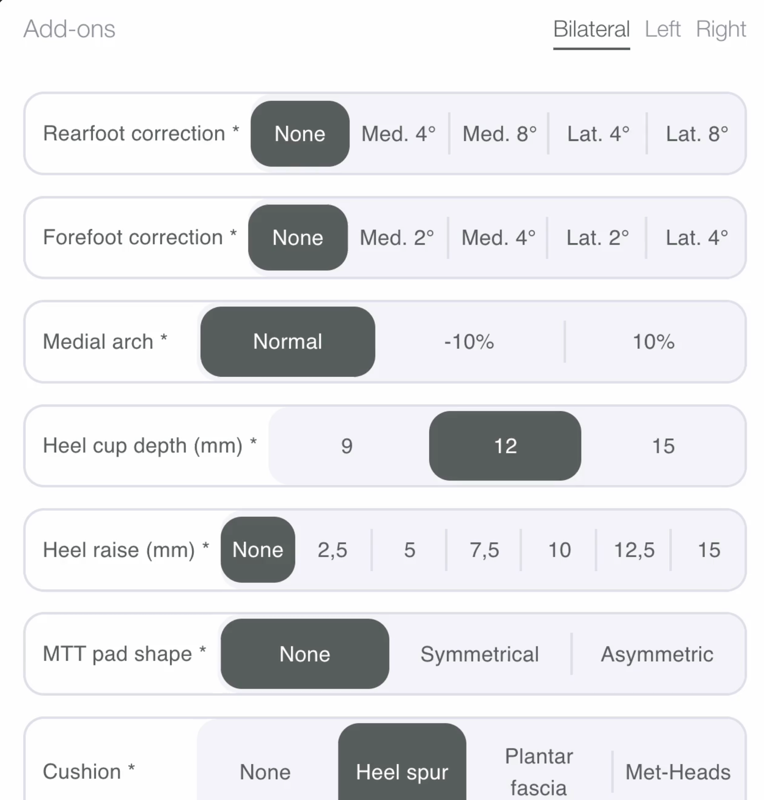Set Cushion to Plantar fascia

539,772
